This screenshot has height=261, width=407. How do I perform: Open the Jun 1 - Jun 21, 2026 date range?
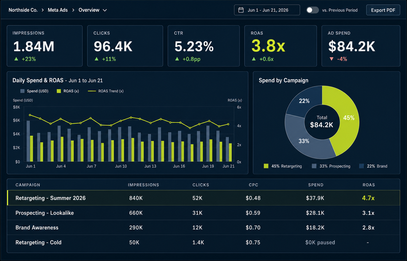267,10
